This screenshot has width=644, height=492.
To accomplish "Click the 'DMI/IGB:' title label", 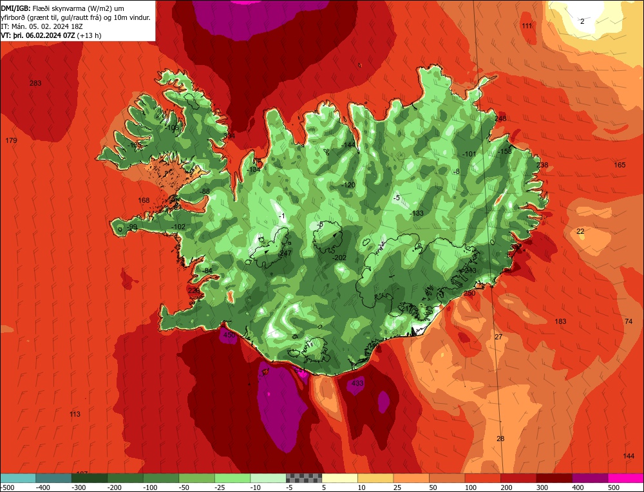I will point(15,8).
